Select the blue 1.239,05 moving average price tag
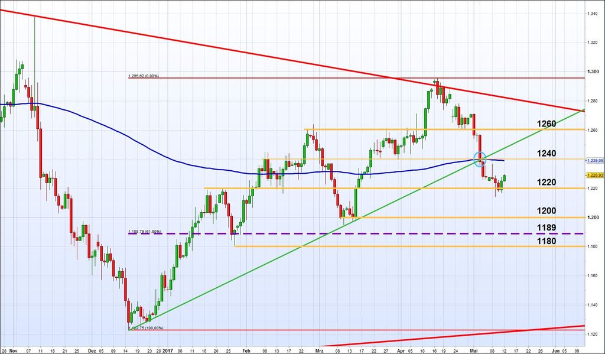The image size is (605, 354). (594, 160)
